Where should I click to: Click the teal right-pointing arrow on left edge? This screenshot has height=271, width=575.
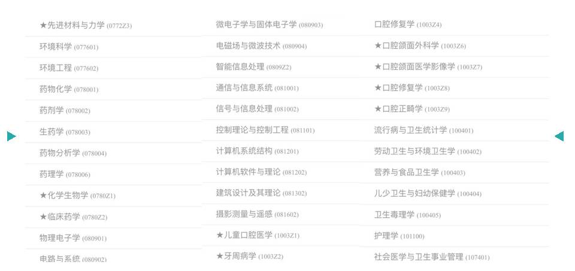point(12,136)
